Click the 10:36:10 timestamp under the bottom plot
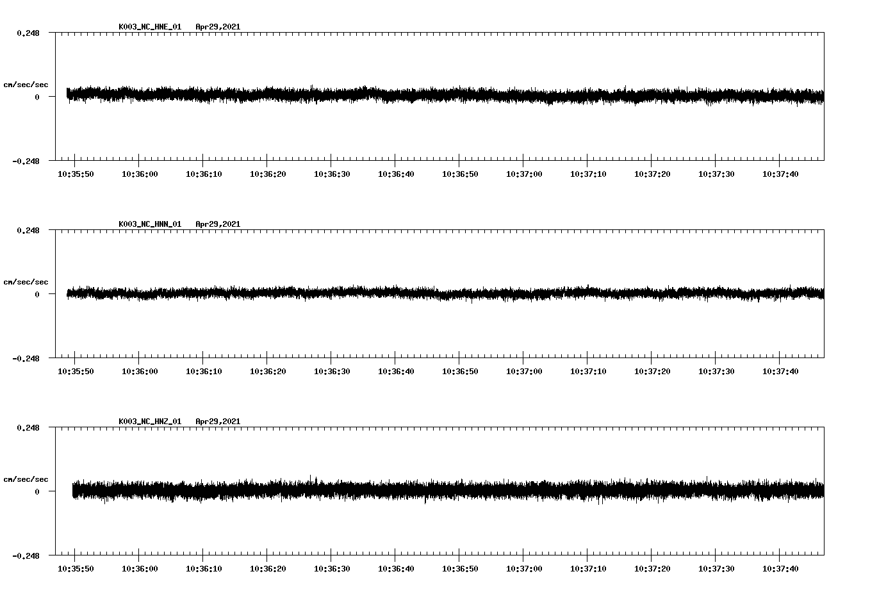 coord(204,568)
